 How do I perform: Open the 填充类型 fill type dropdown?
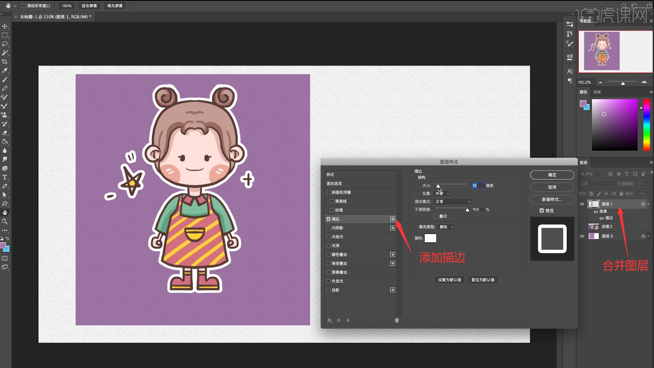(x=446, y=227)
